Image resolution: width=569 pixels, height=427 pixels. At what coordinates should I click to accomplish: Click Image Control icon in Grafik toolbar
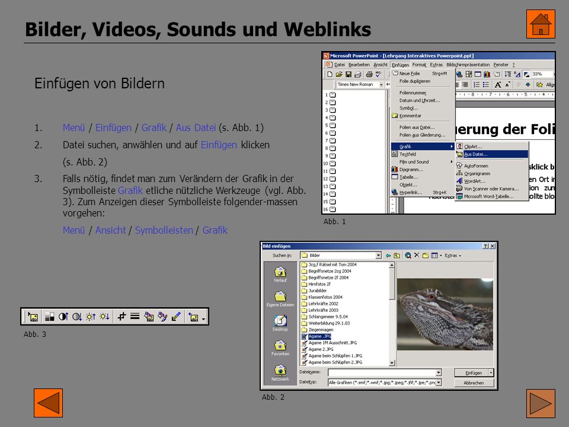(50, 317)
